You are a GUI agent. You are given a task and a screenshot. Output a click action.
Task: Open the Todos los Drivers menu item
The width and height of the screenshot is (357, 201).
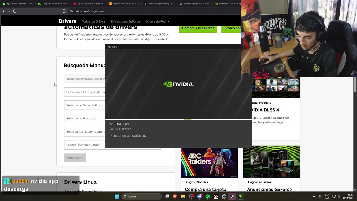coord(93,21)
